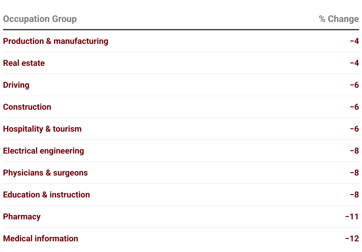Click the Medical information label
Image resolution: width=362 pixels, height=252 pixels.
pyautogui.click(x=40, y=238)
